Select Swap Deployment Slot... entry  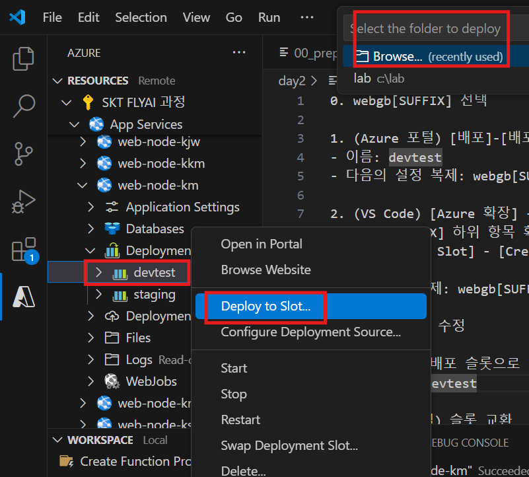click(x=310, y=445)
